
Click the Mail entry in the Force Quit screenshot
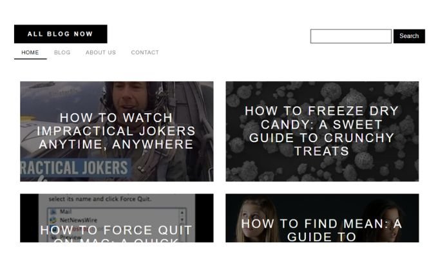(66, 212)
